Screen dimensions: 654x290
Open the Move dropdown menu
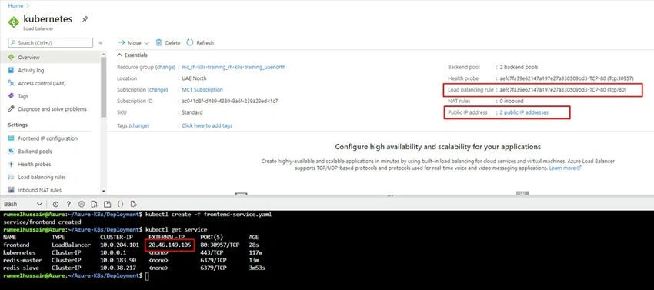coord(133,42)
